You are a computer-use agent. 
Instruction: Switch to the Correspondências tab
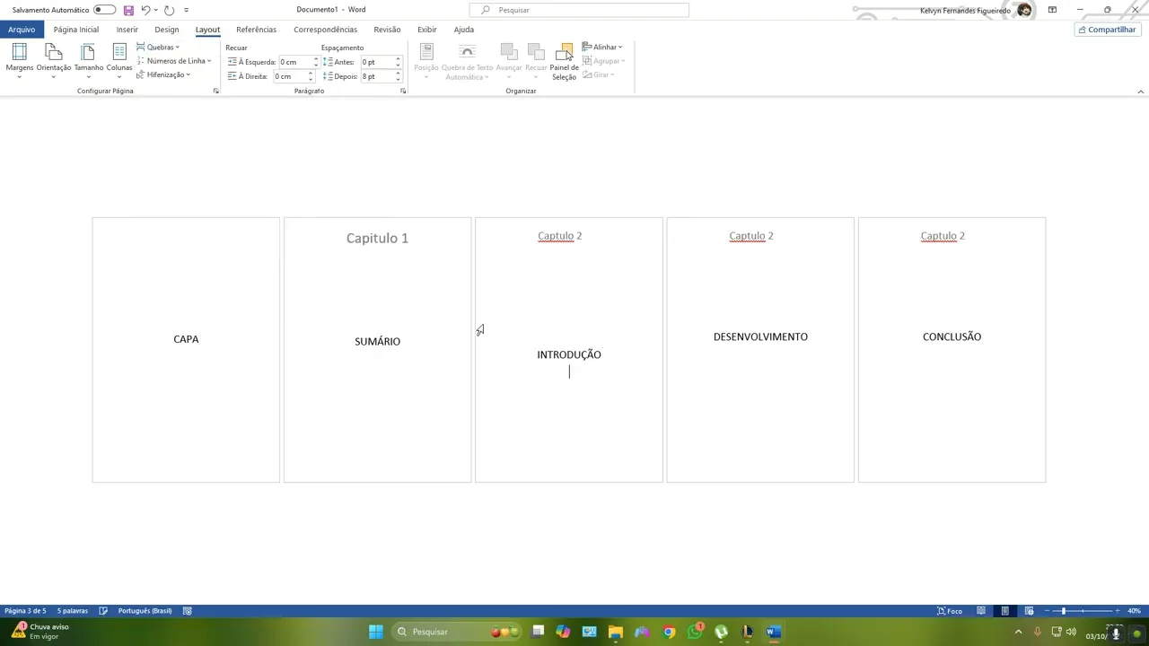[325, 30]
